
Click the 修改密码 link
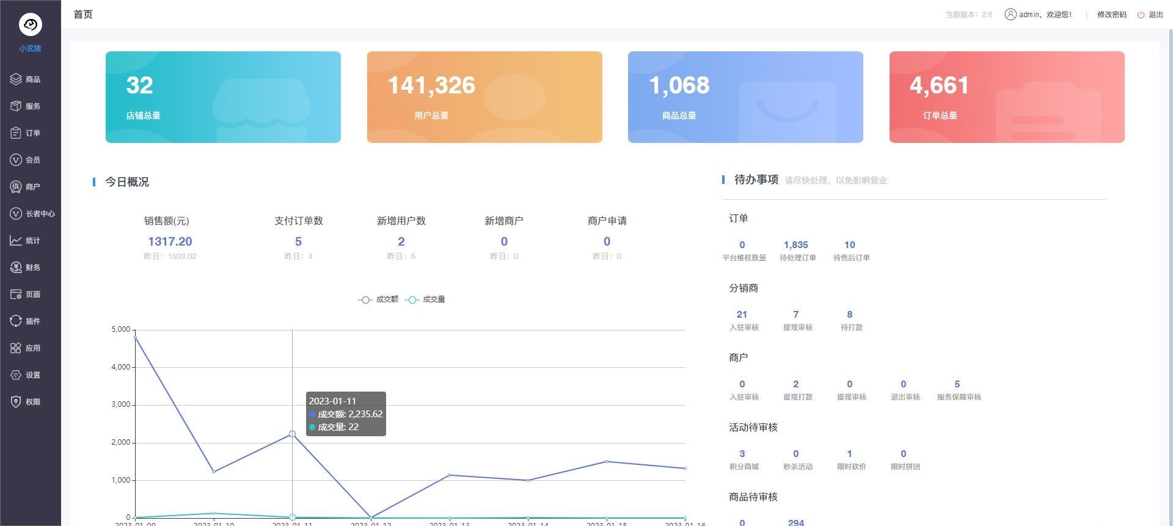pos(1111,15)
